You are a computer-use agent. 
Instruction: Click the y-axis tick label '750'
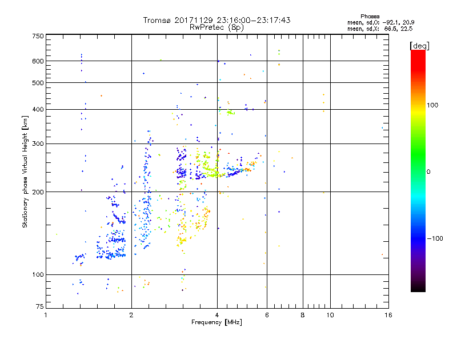click(38, 36)
